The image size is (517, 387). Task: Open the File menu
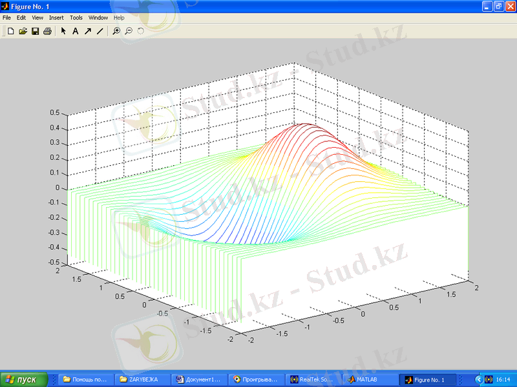point(6,18)
